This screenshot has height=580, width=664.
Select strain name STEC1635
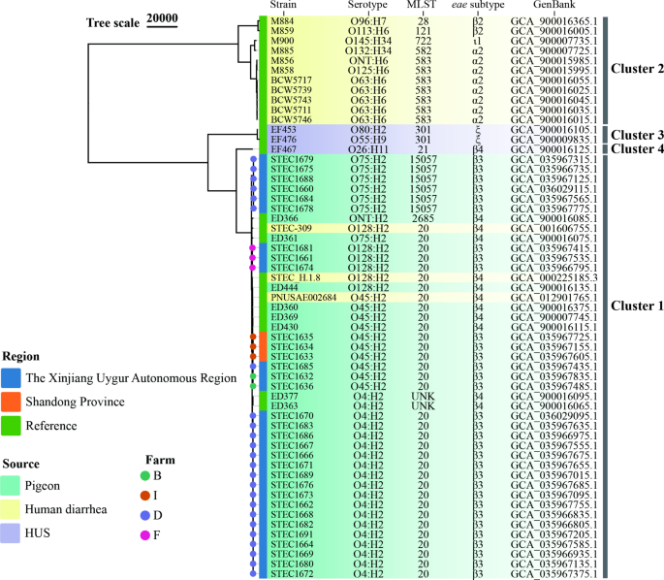pos(292,337)
